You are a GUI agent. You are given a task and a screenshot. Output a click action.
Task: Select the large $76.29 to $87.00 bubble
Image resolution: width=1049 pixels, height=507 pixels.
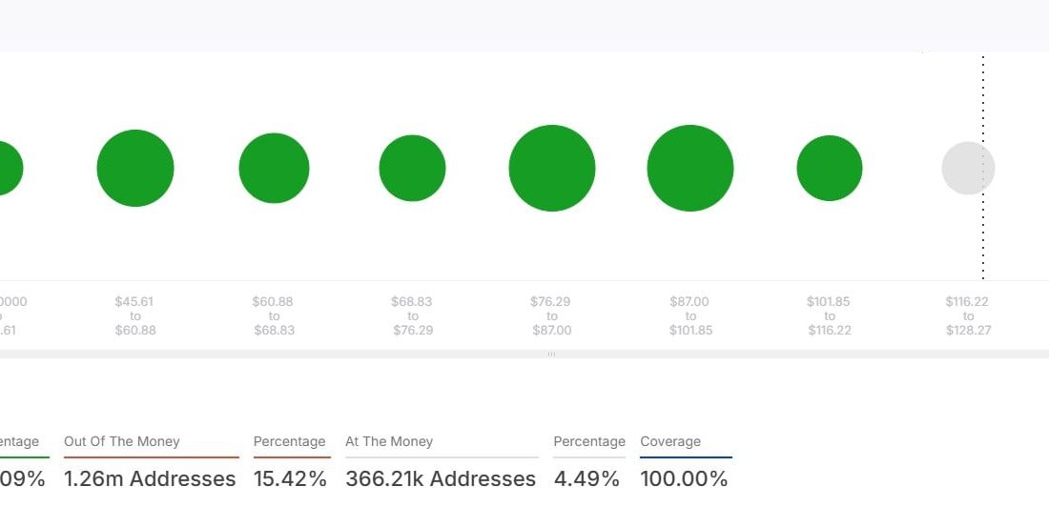click(552, 169)
